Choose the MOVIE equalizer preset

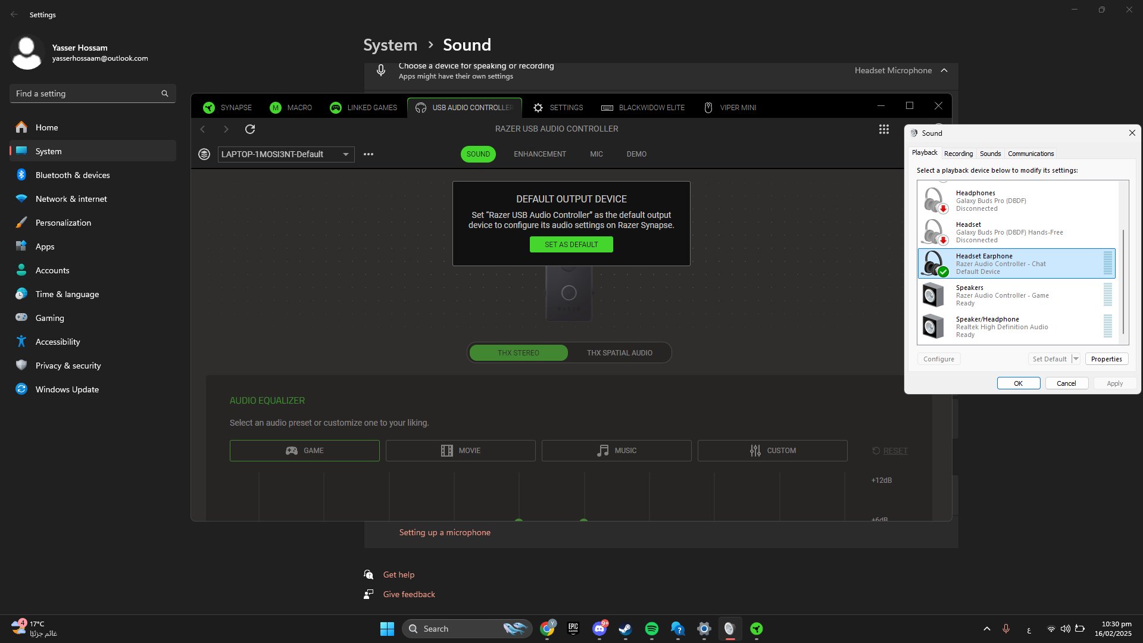[461, 451]
